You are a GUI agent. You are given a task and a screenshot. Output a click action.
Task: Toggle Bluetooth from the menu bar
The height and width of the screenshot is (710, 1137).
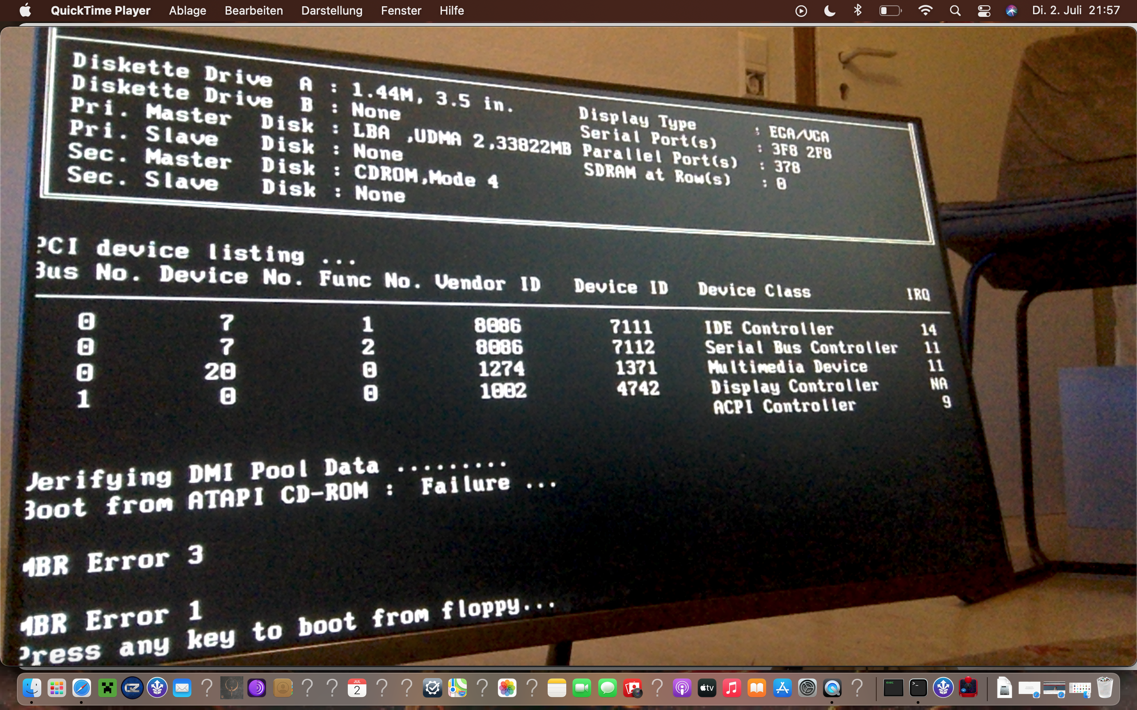(x=858, y=10)
